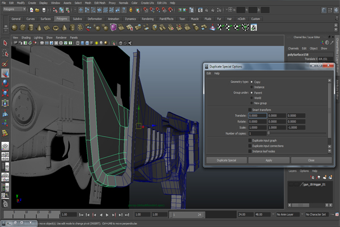Click the Number of copies field
Screen dimensions: 340x227
point(257,133)
